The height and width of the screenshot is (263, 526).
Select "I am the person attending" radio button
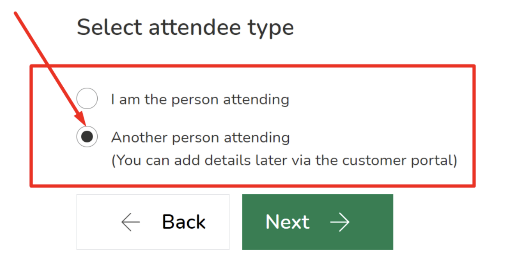[87, 99]
